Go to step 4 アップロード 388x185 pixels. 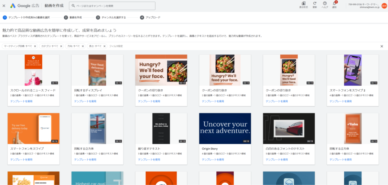click(150, 17)
